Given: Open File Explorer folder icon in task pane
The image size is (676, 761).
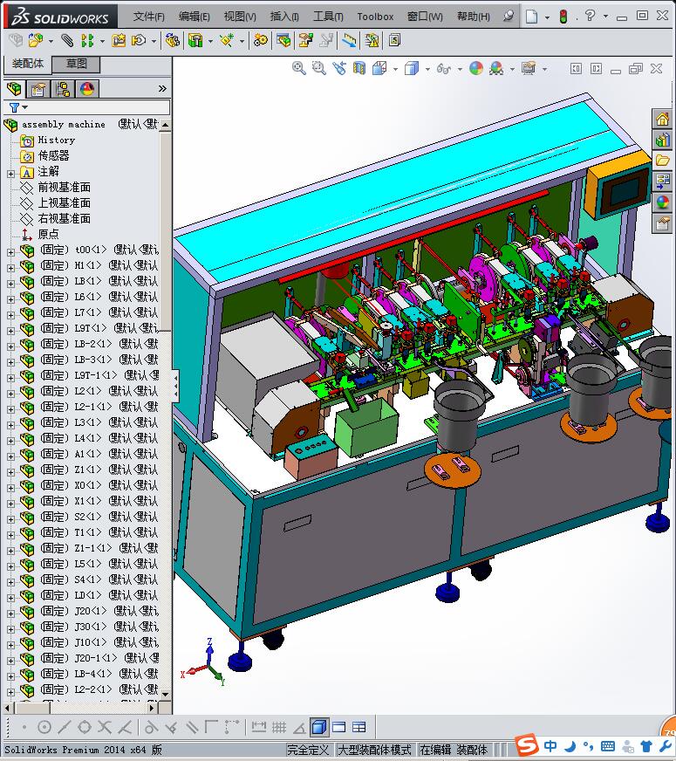Looking at the screenshot, I should (662, 161).
